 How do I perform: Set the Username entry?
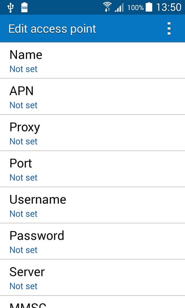pyautogui.click(x=92, y=205)
